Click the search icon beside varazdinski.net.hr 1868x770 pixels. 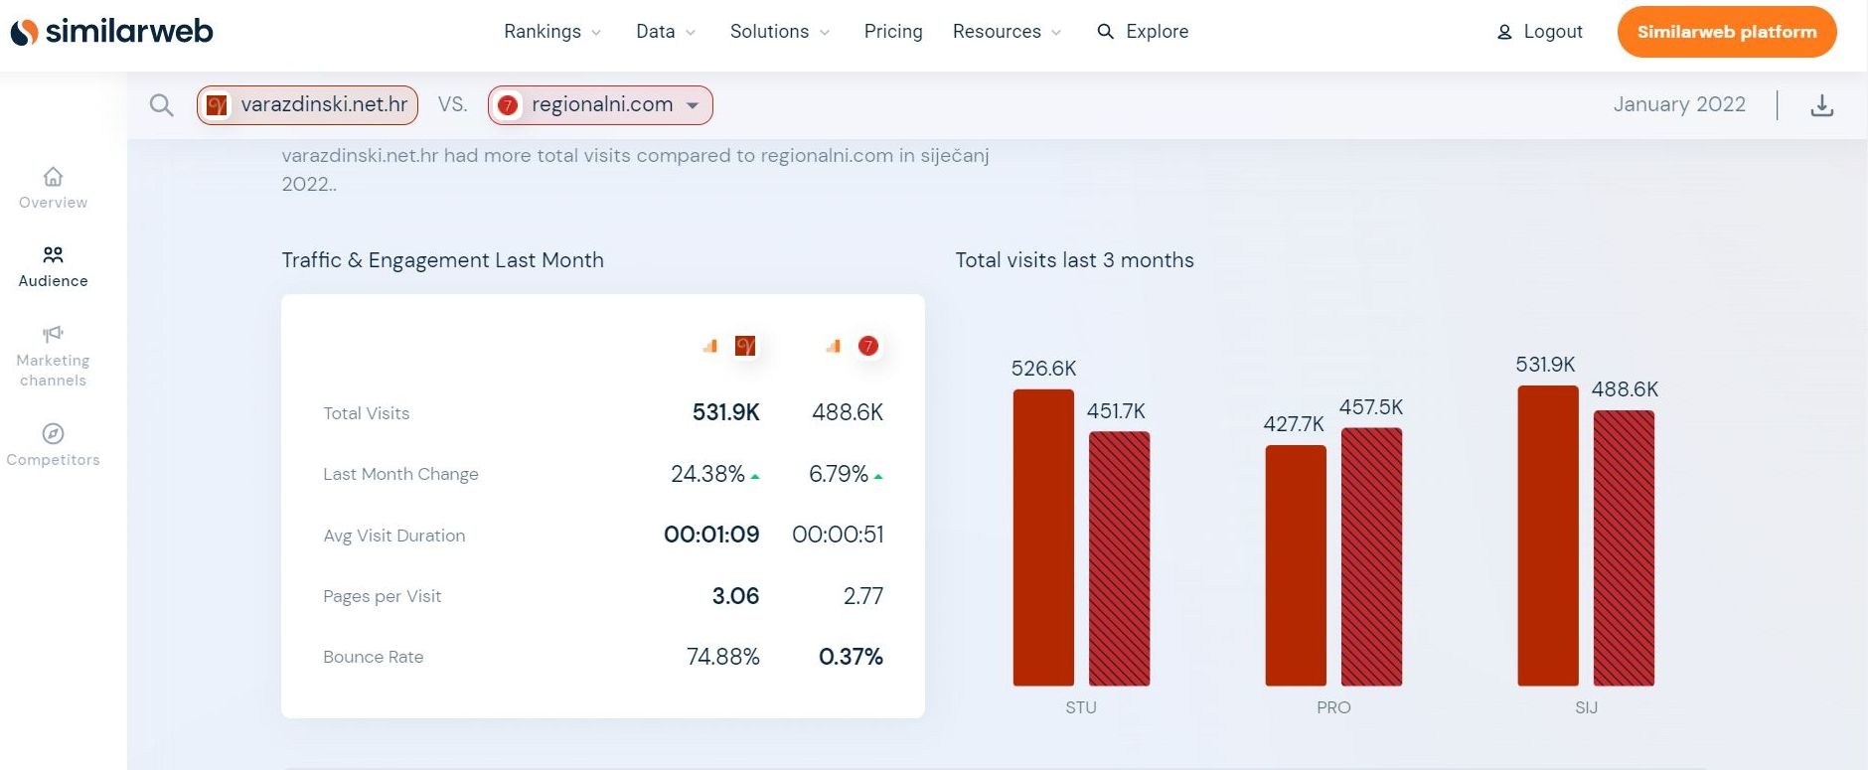coord(161,105)
